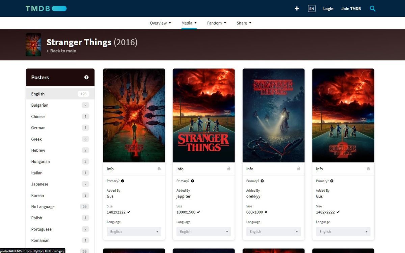Screen dimensions: 405x253
Task: Click the lock icon on jappiter's Info card
Action: coord(228,168)
